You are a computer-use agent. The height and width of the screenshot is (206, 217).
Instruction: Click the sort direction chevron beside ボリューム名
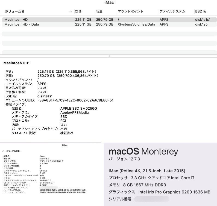(x=71, y=11)
